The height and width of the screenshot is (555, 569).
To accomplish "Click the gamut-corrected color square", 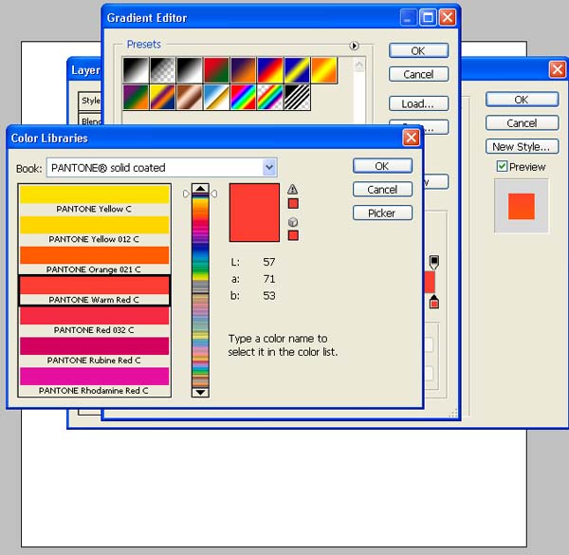I will [x=293, y=204].
